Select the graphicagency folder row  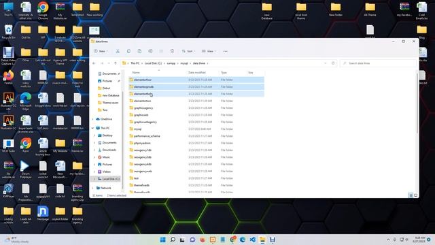[196, 108]
